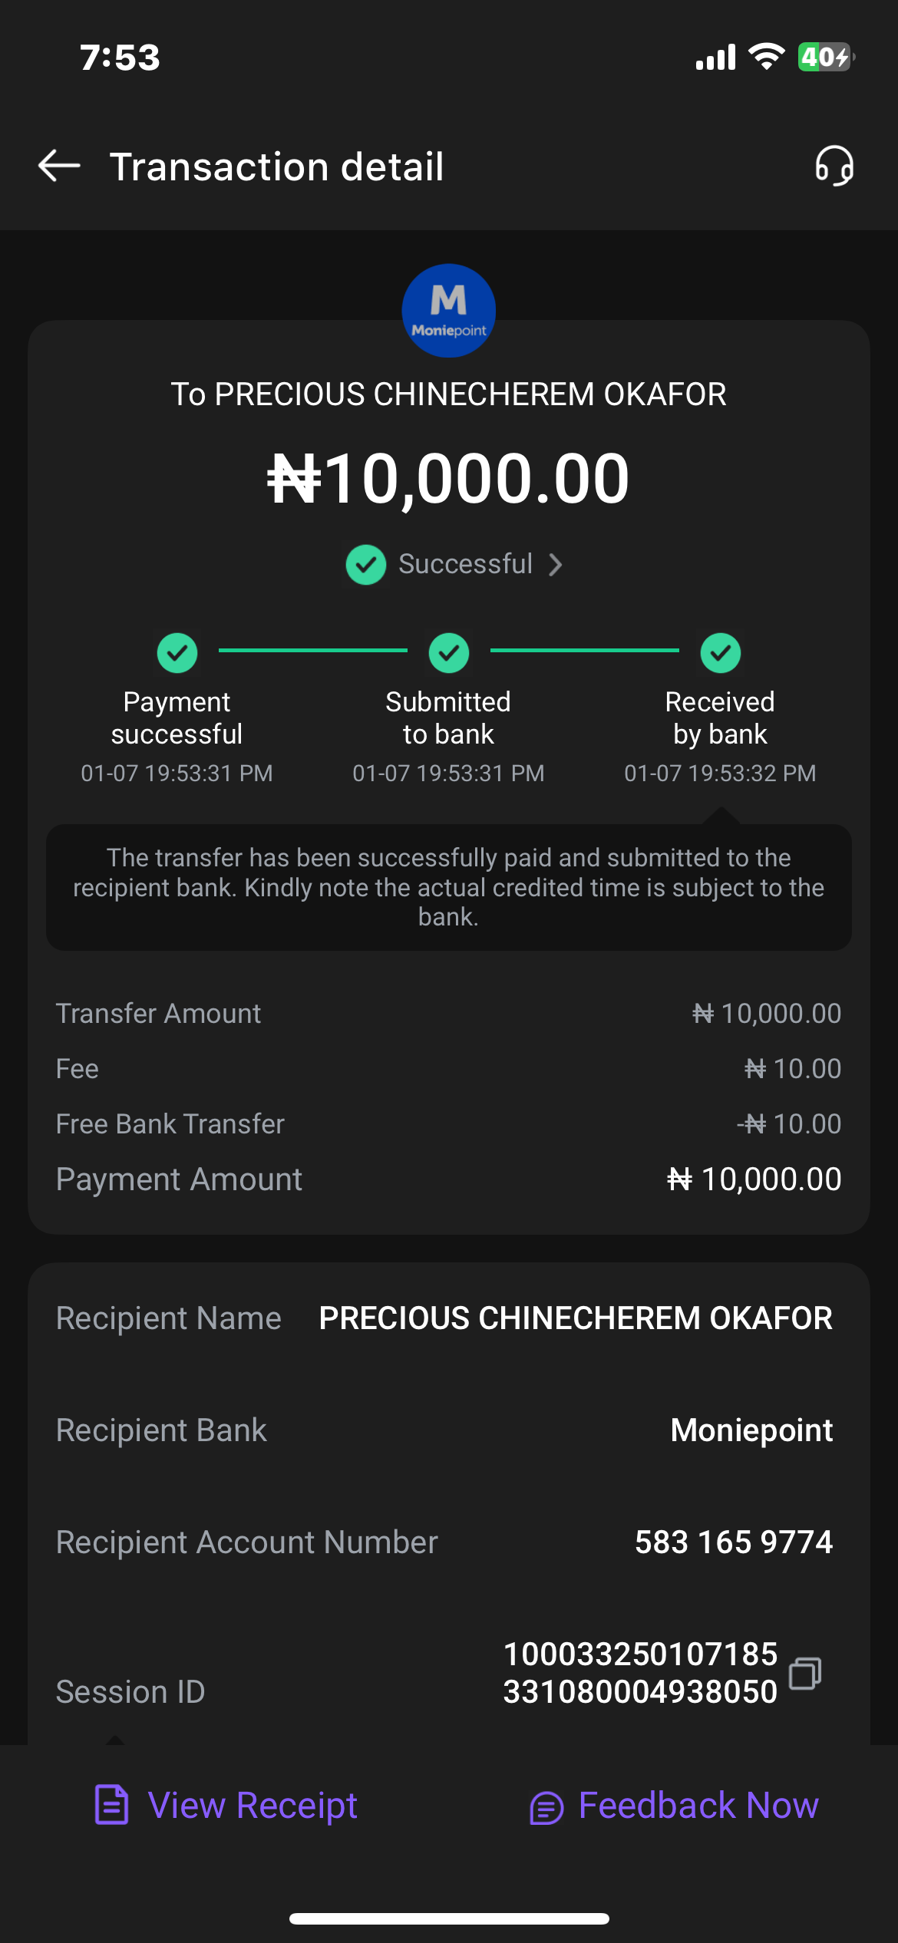
Task: Tap the View Receipt document icon
Action: point(111,1805)
